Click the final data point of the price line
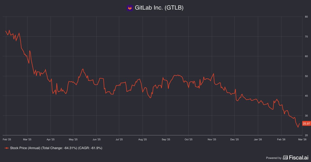 click(299, 124)
